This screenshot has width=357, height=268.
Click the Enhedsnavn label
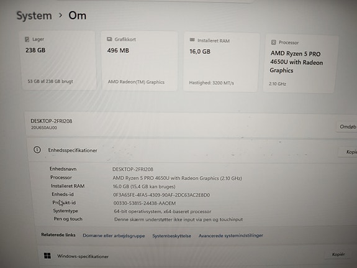63,169
